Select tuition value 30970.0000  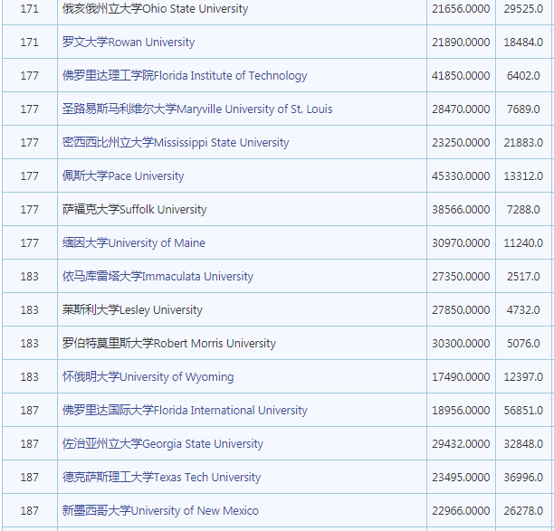click(x=461, y=243)
